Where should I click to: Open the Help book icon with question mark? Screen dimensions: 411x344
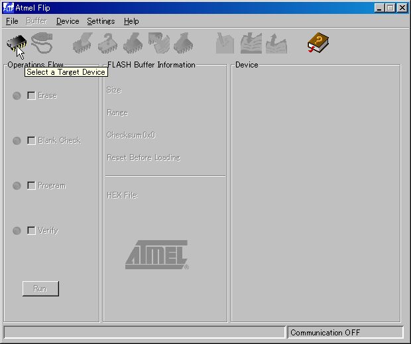coord(318,42)
